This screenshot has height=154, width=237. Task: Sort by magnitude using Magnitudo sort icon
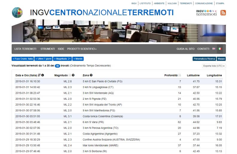[x=70, y=75]
